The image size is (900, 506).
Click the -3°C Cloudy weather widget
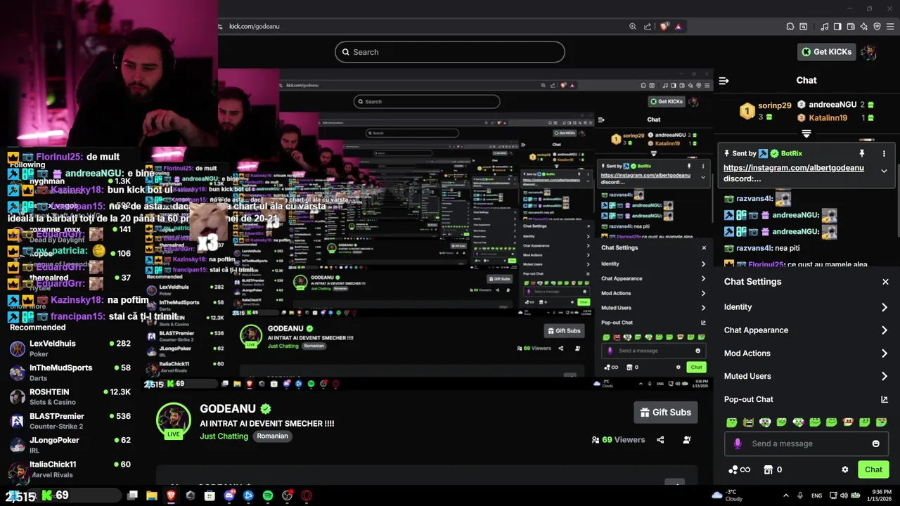point(727,495)
